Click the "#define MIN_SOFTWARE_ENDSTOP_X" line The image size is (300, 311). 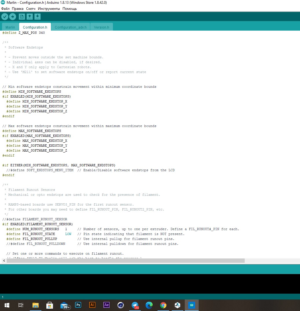(x=36, y=101)
